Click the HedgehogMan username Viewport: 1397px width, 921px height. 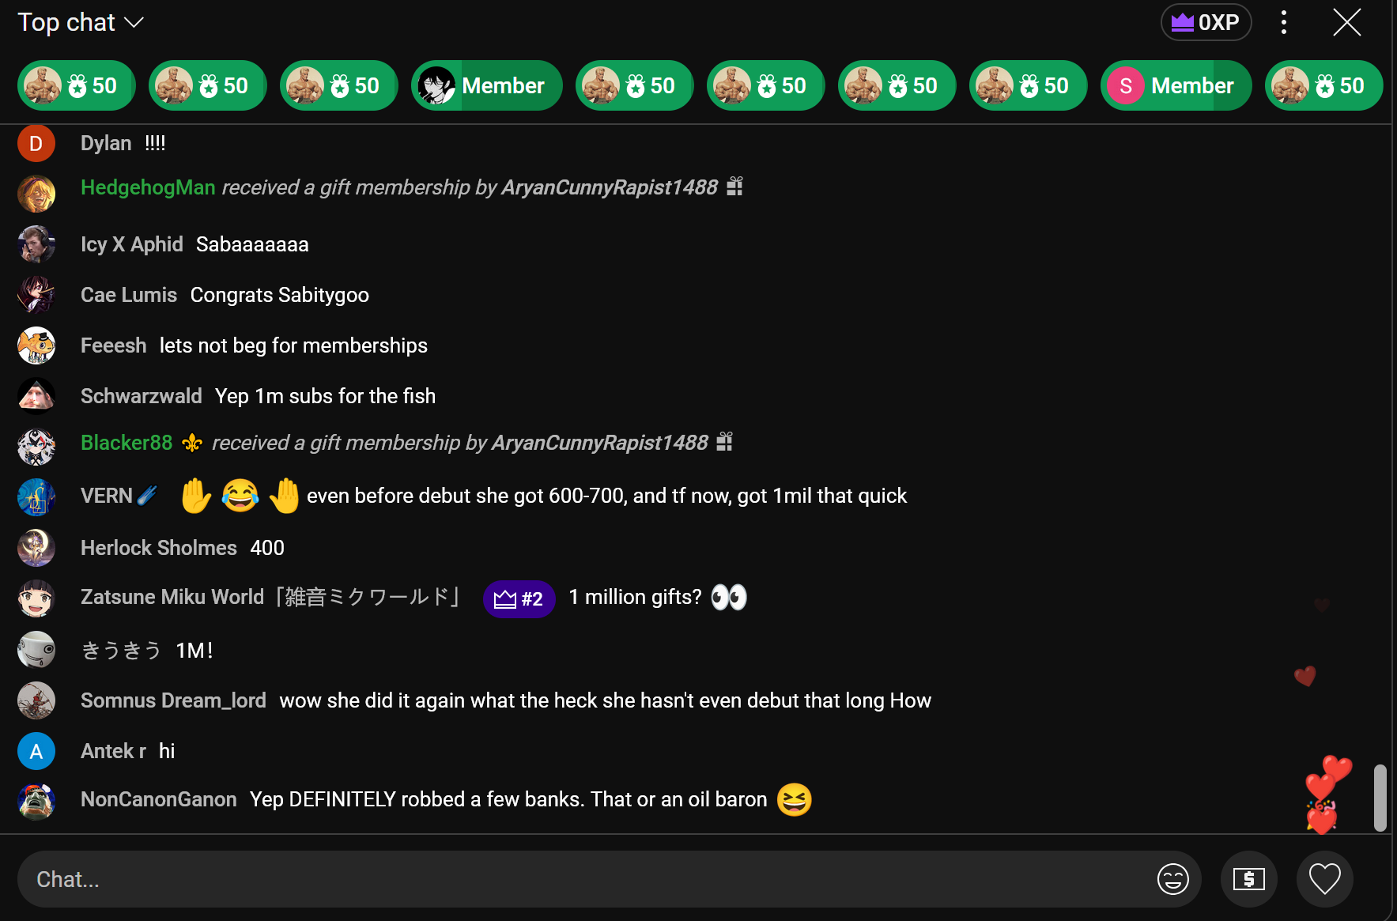(148, 187)
